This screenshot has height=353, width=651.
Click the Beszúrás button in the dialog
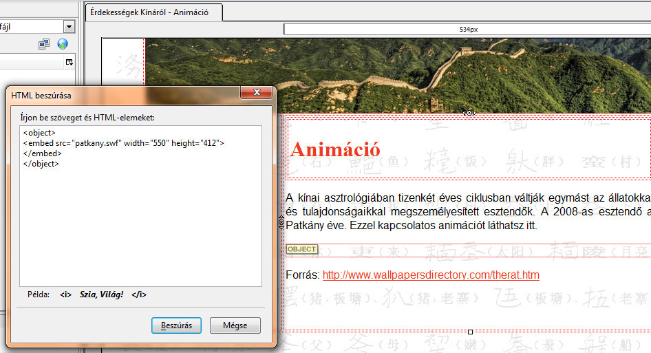click(x=176, y=325)
